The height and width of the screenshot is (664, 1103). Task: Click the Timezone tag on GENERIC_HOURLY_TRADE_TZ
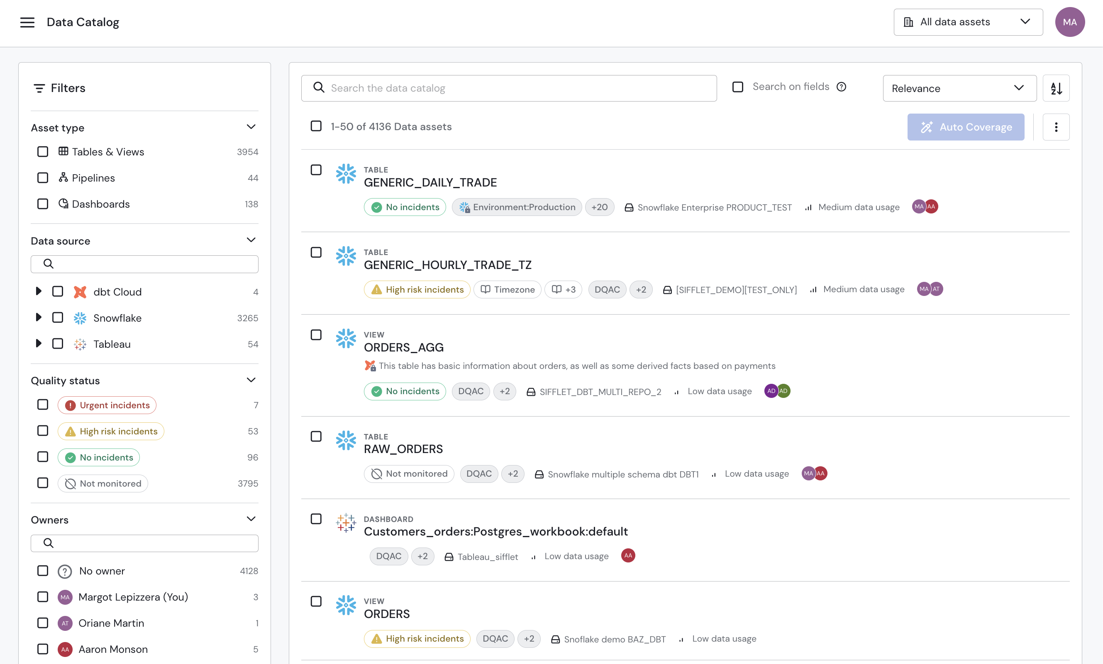(x=508, y=289)
